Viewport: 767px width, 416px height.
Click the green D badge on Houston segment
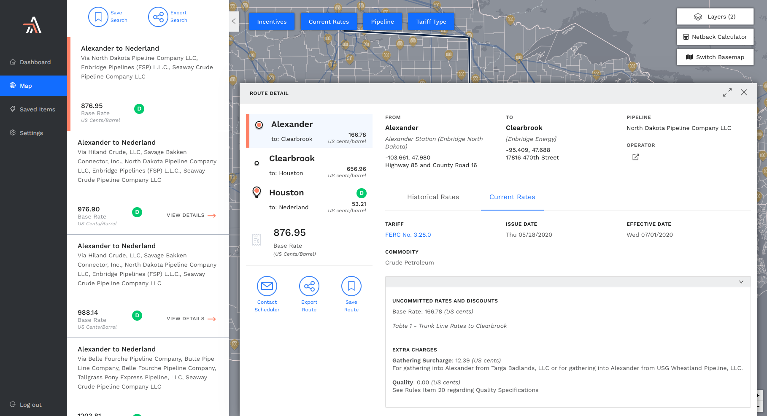click(x=362, y=193)
